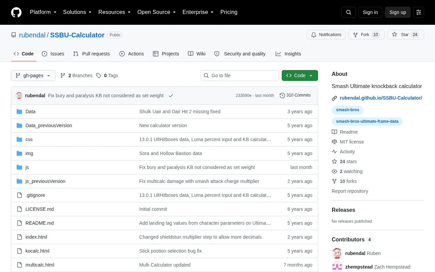Expand the Resources menu
Image resolution: width=435 pixels, height=272 pixels.
[x=114, y=12]
